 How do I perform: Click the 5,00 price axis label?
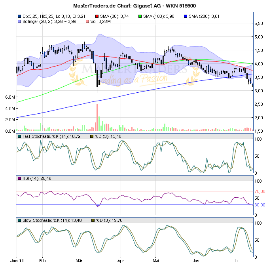pyautogui.click(x=259, y=37)
